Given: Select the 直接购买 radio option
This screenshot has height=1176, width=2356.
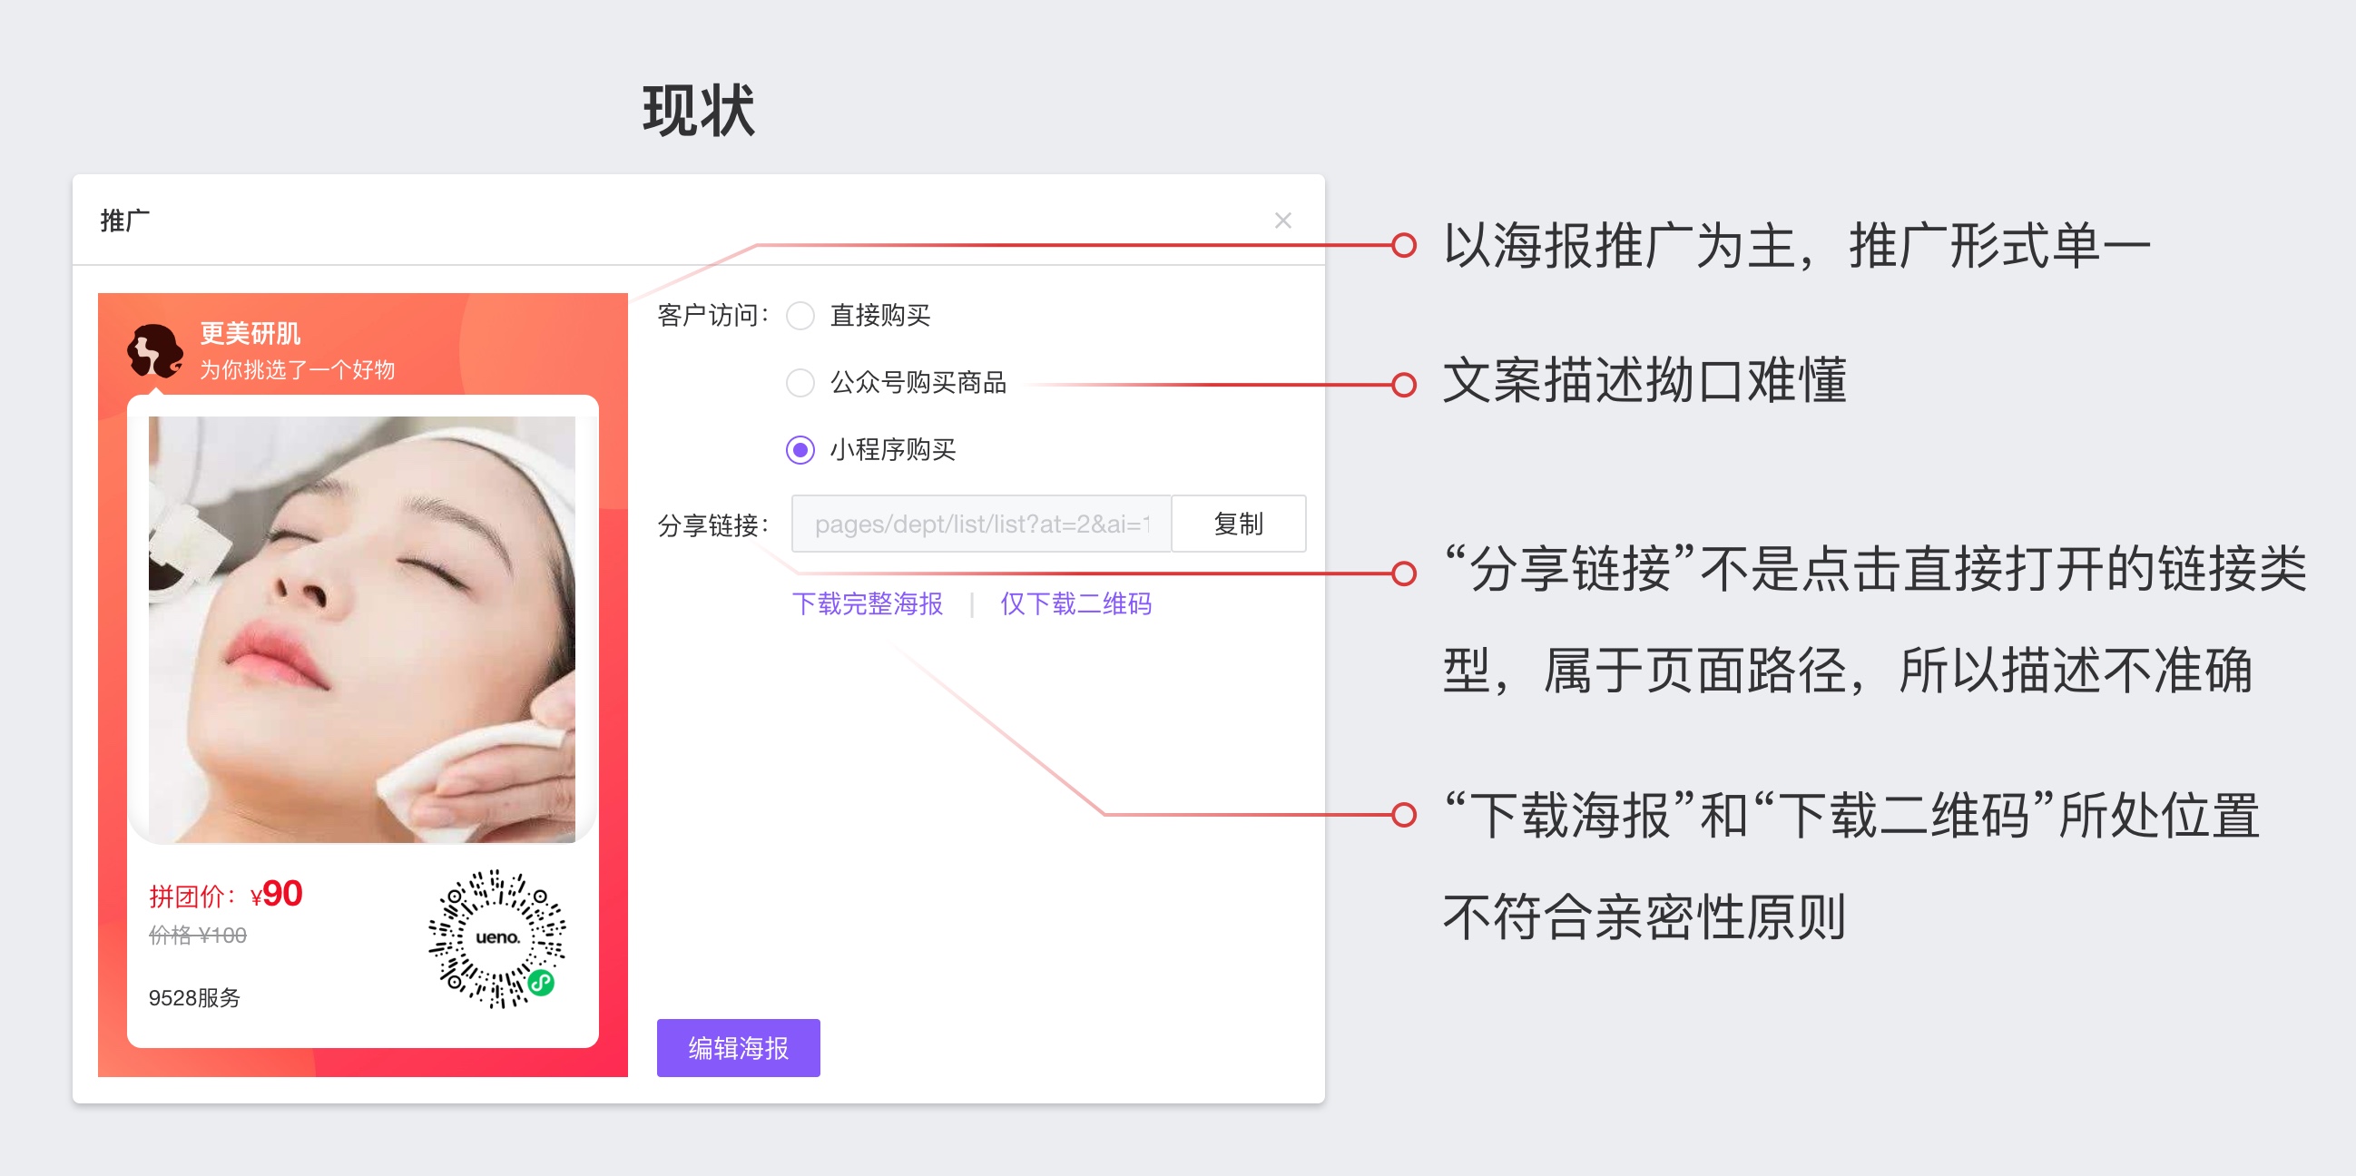Looking at the screenshot, I should [800, 316].
